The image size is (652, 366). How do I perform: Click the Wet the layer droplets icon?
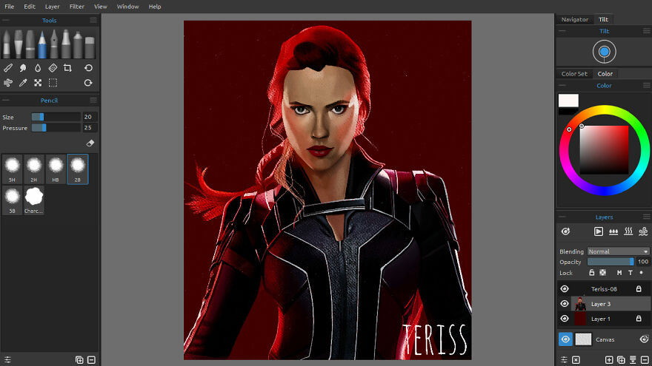click(613, 231)
